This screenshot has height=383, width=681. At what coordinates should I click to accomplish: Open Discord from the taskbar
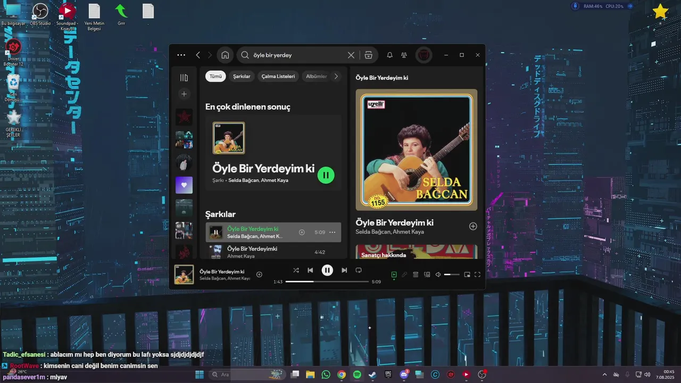pyautogui.click(x=403, y=374)
